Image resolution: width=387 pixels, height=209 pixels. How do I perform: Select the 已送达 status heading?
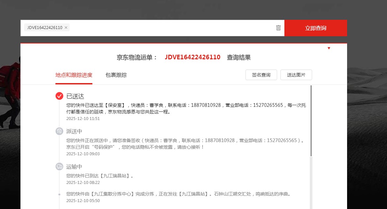[75, 96]
